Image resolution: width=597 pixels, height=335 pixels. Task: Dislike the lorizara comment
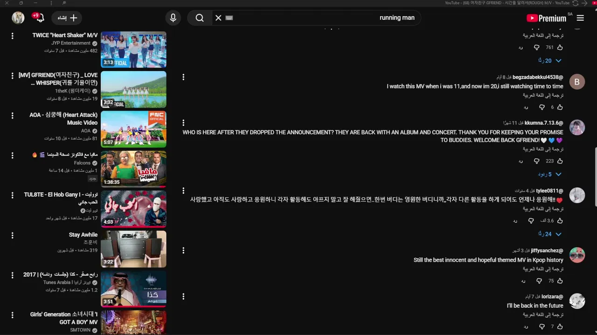542,327
